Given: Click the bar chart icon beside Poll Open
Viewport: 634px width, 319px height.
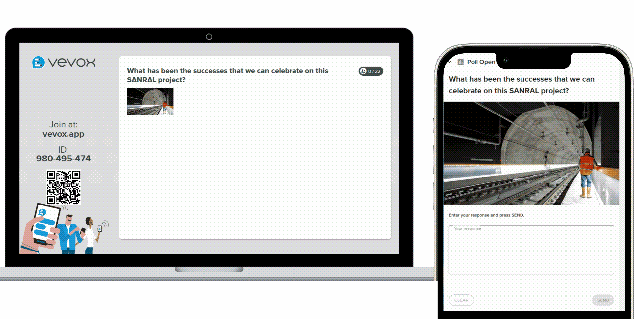Looking at the screenshot, I should point(460,62).
